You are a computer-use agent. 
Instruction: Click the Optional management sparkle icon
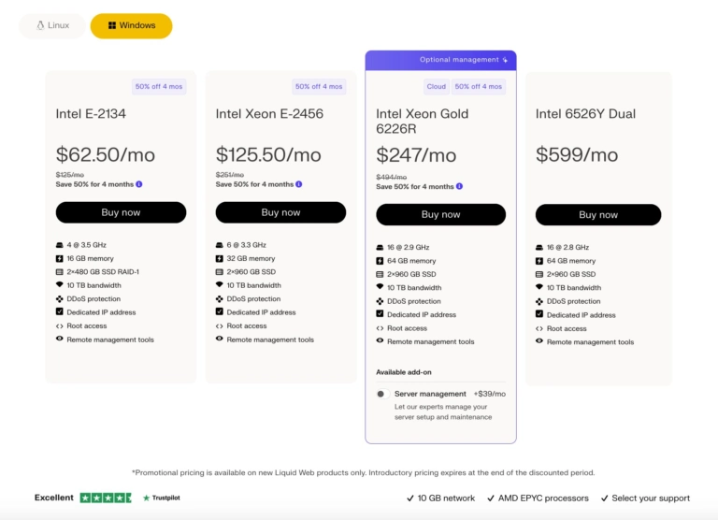coord(505,60)
